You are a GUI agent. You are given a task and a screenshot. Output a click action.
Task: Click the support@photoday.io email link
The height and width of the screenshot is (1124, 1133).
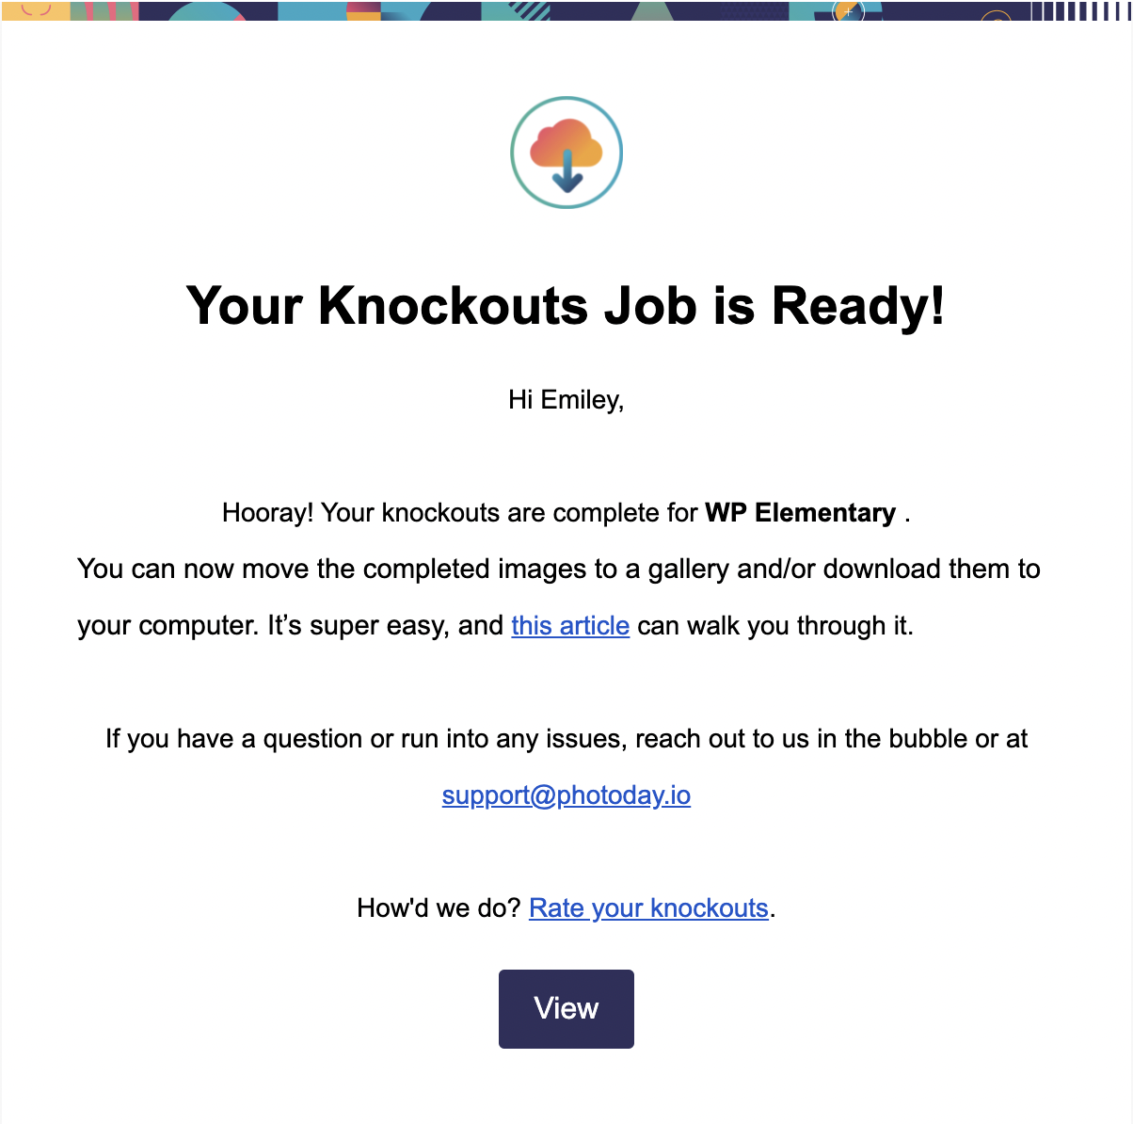(566, 795)
